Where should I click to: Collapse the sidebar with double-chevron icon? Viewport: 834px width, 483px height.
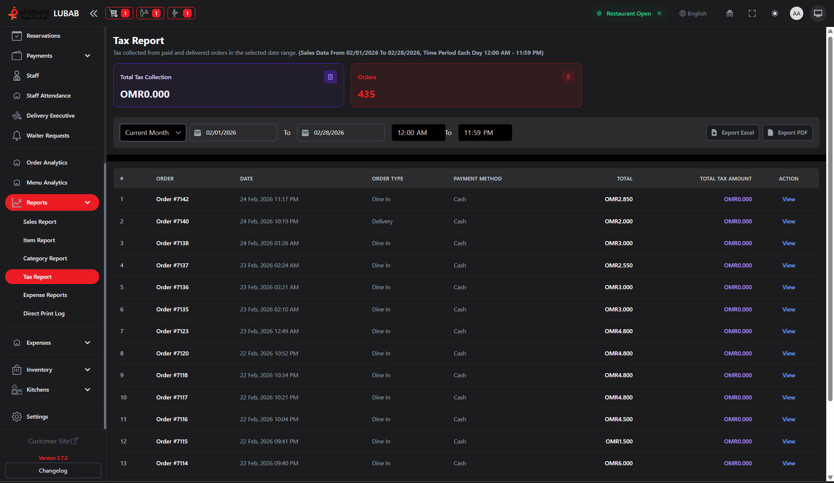[94, 14]
